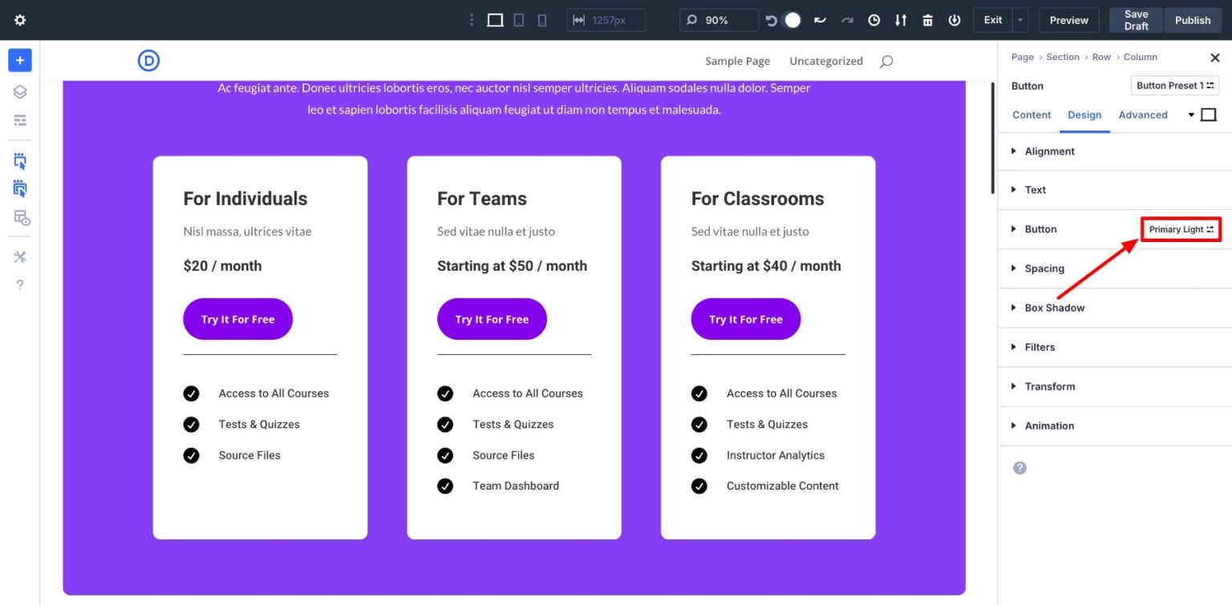
Task: Click the undo arrow in the toolbar
Action: coord(769,19)
